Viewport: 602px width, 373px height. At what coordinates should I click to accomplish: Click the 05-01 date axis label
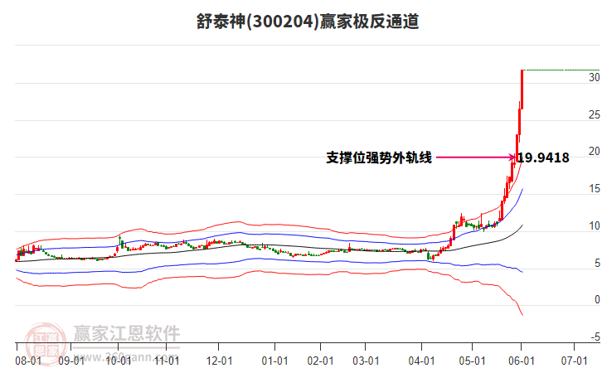point(473,361)
